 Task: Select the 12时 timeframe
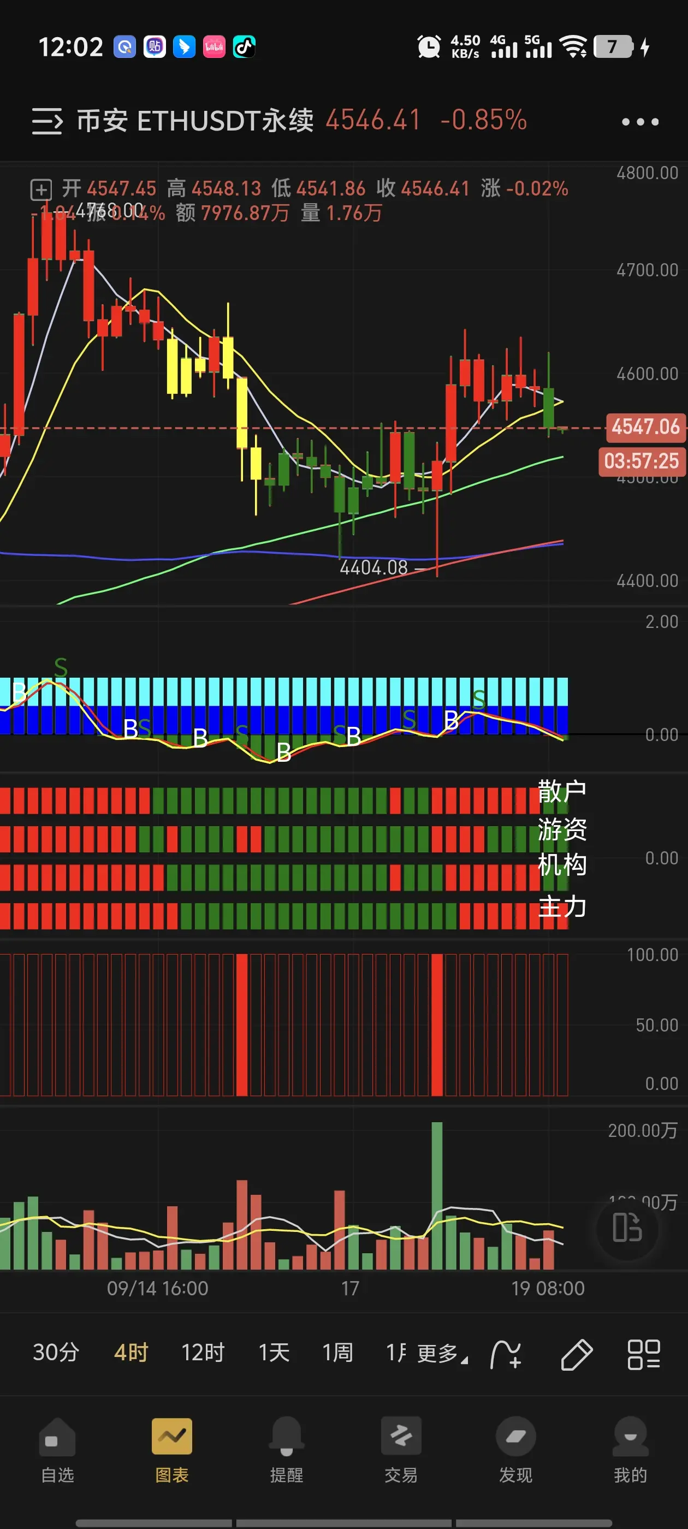point(203,1353)
